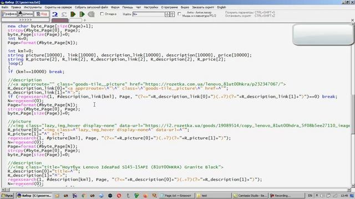Image resolution: width=355 pixels, height=199 pixels.
Task: Add new tab with plus icon
Action: pos(85,20)
